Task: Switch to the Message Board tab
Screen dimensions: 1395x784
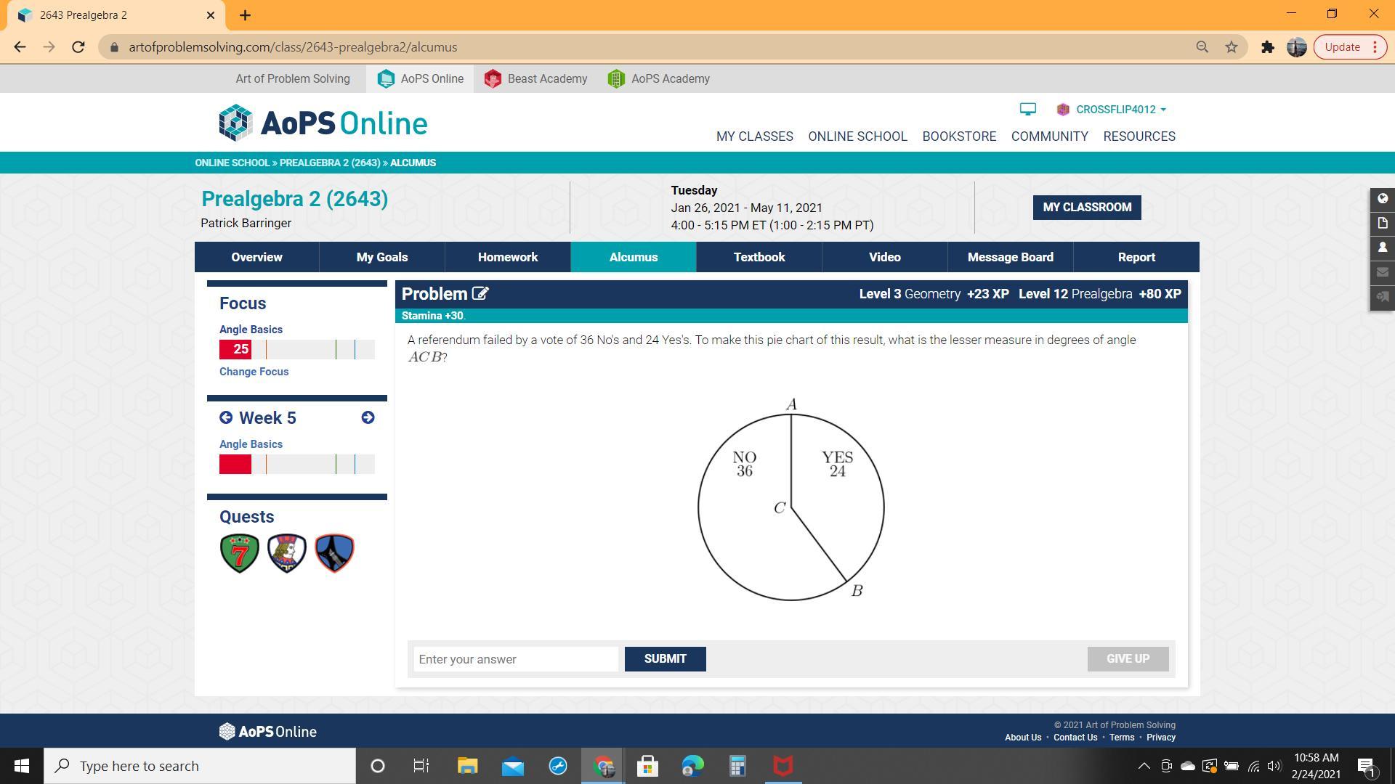Action: tap(1010, 258)
